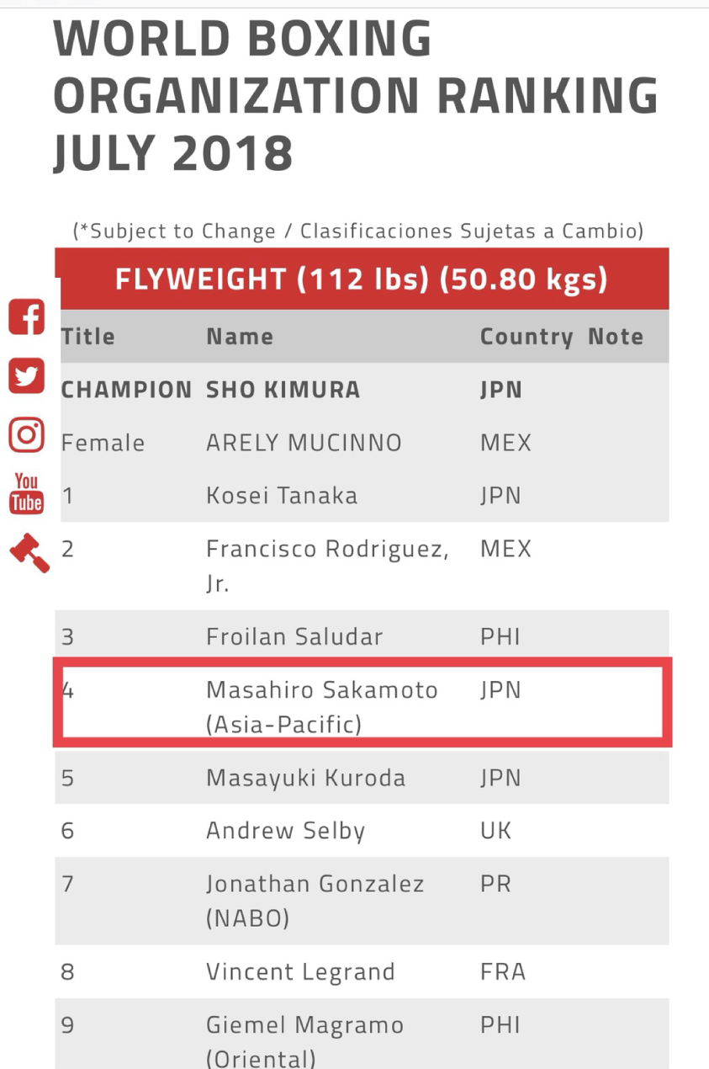Click the Name column header
709x1069 pixels.
(240, 337)
